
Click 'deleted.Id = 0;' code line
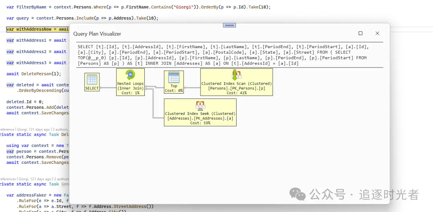25,102
